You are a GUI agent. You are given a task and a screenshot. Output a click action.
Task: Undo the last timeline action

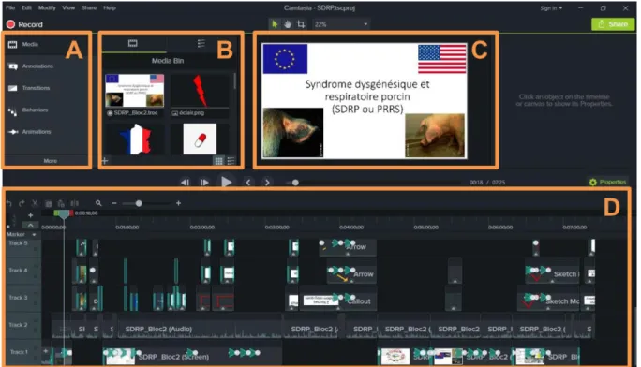pyautogui.click(x=9, y=203)
